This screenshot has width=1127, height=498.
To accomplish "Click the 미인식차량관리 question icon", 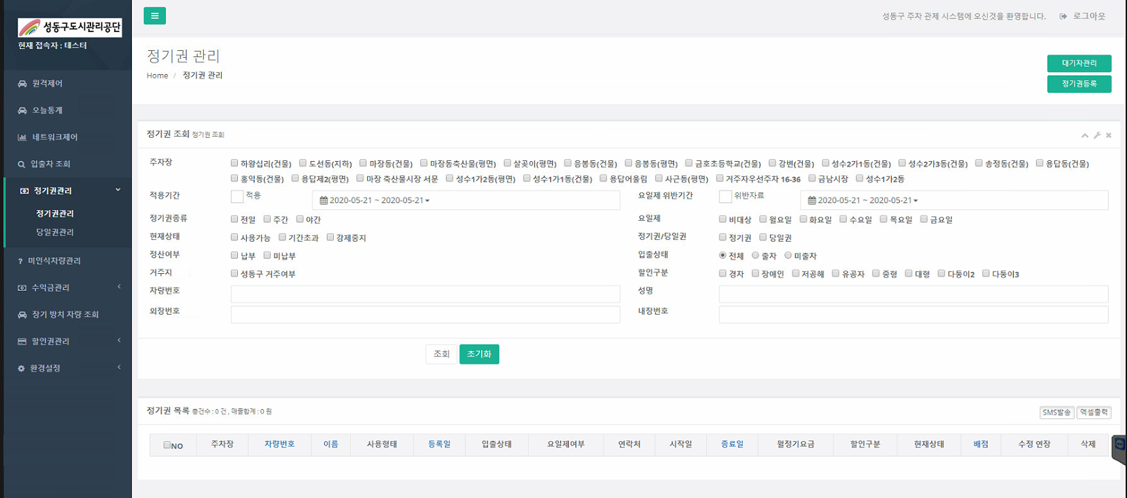I will pyautogui.click(x=20, y=261).
